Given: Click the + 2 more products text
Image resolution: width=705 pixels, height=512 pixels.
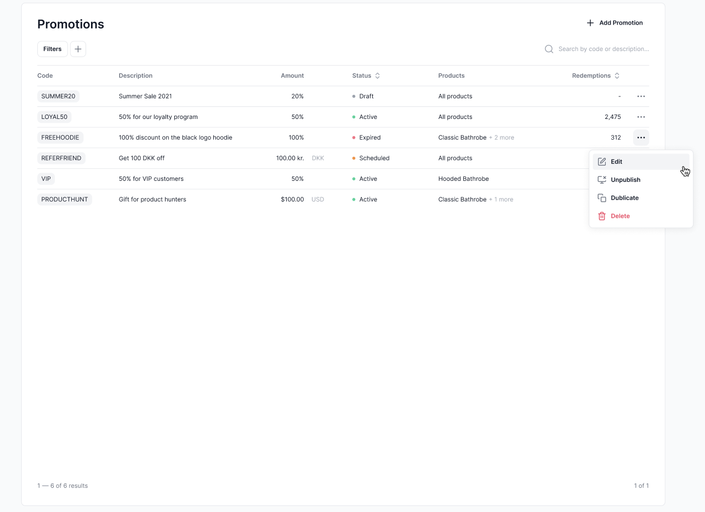Looking at the screenshot, I should (502, 138).
